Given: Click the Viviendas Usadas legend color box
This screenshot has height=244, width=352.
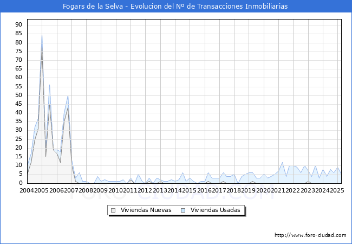Looking at the screenshot, I should pos(183,210).
